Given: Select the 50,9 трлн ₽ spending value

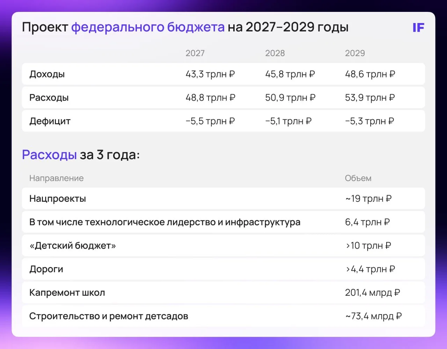Looking at the screenshot, I should (x=290, y=97).
